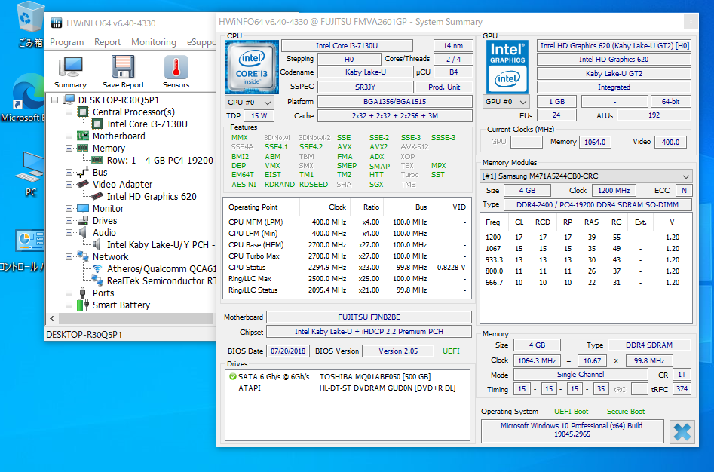
Task: Click the Intel Core i3 logo
Action: coord(251,65)
